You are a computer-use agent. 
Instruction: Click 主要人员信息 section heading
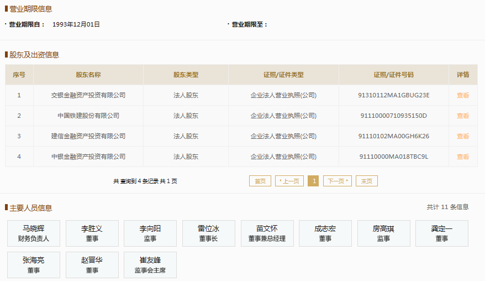coord(30,208)
